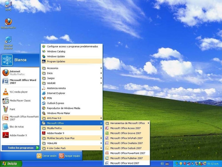Launch Microsoft Office Word 2007 pinned entry
The height and width of the screenshot is (167, 222).
20,81
